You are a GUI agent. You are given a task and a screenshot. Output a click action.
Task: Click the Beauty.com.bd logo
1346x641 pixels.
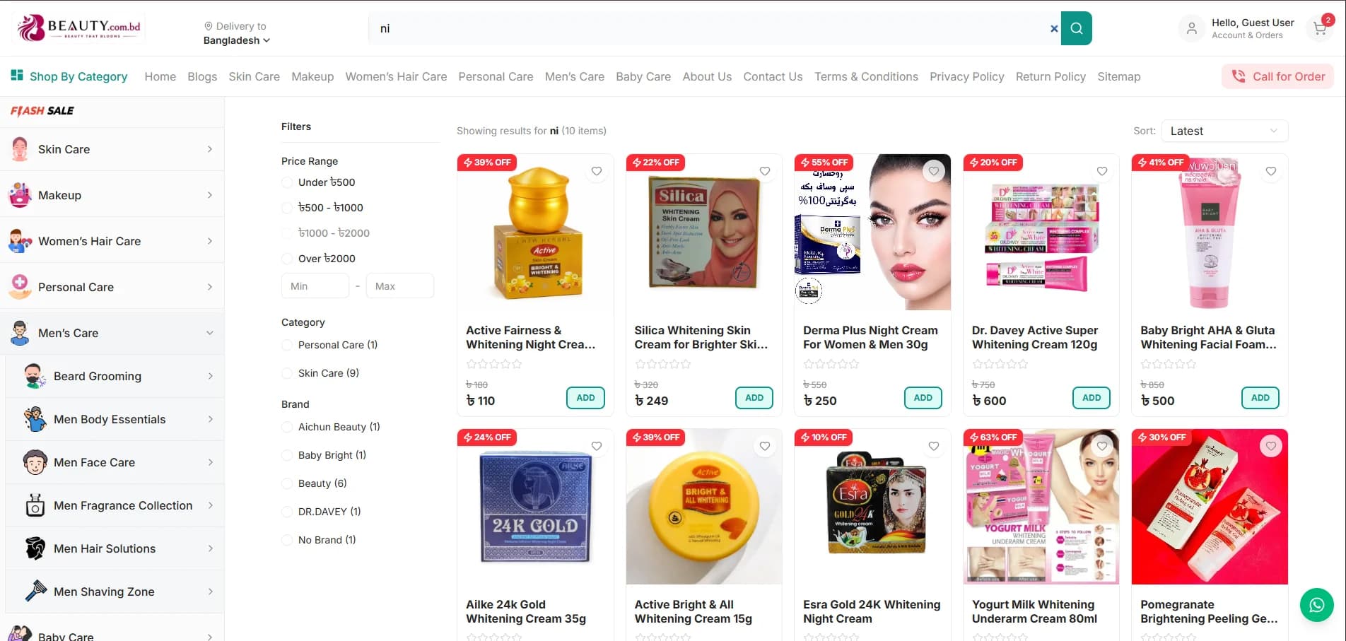point(79,28)
